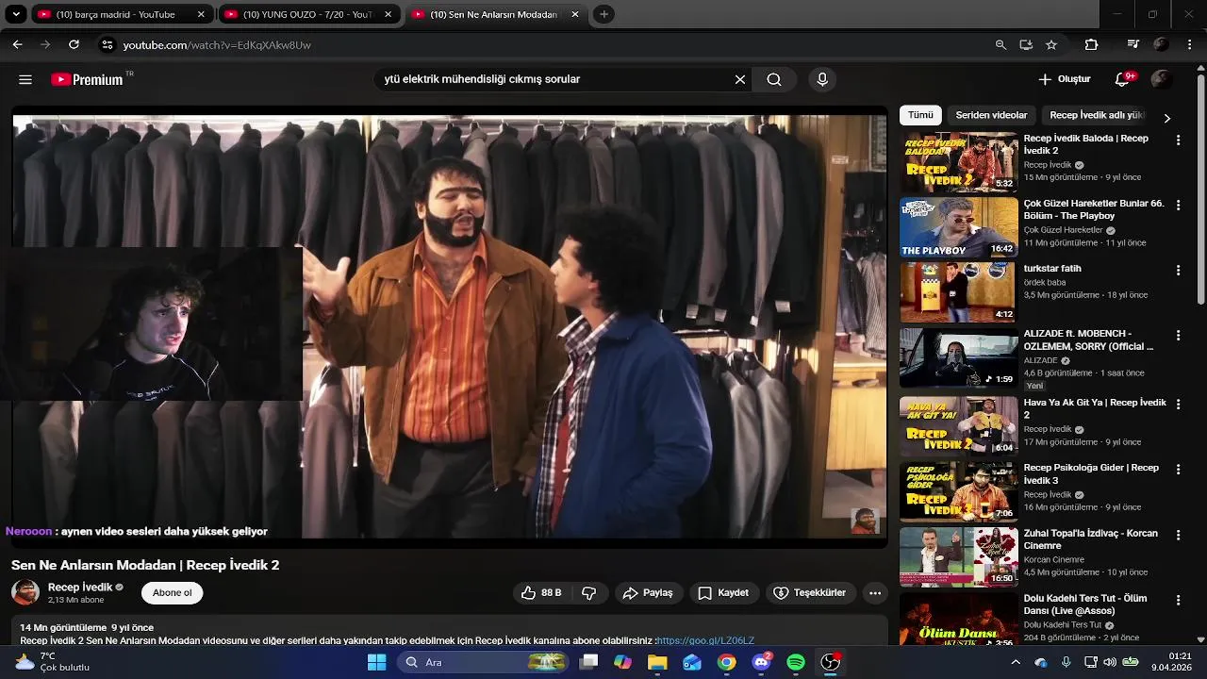Image resolution: width=1207 pixels, height=679 pixels.
Task: Open options for Recep İvedik Baloda video
Action: pyautogui.click(x=1178, y=140)
